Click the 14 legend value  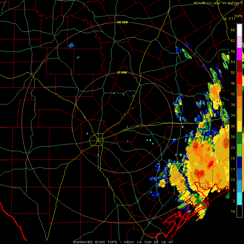click(x=233, y=169)
